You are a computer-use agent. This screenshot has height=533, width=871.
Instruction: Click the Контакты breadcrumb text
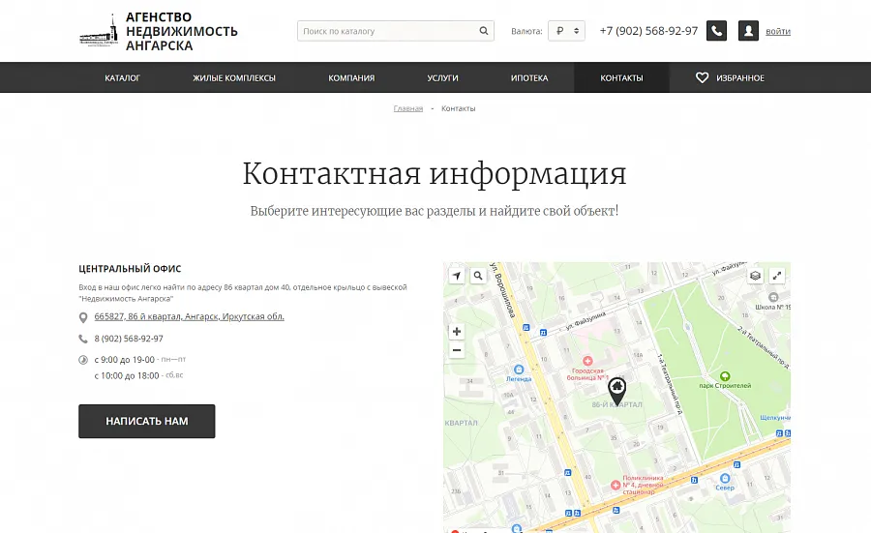(459, 108)
